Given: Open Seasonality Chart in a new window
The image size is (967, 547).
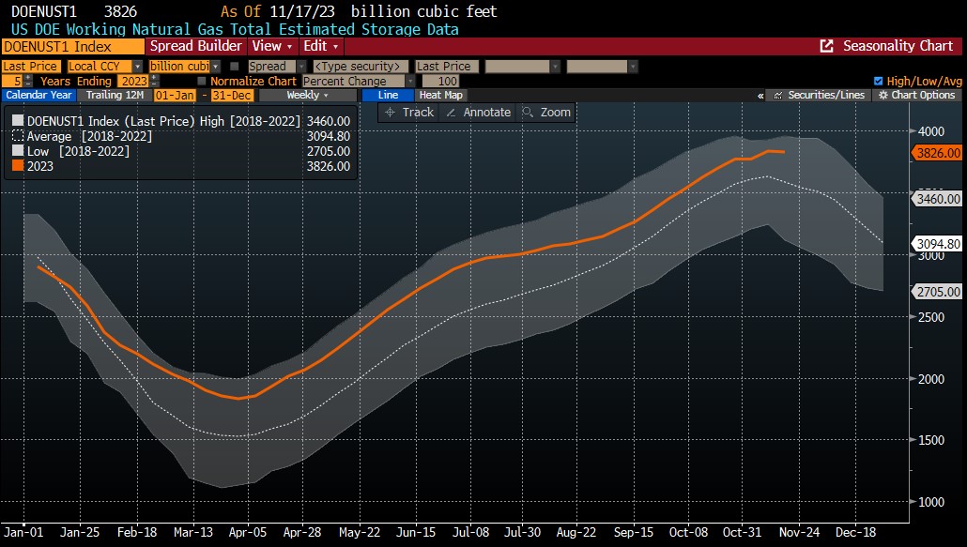Looking at the screenshot, I should coord(826,46).
